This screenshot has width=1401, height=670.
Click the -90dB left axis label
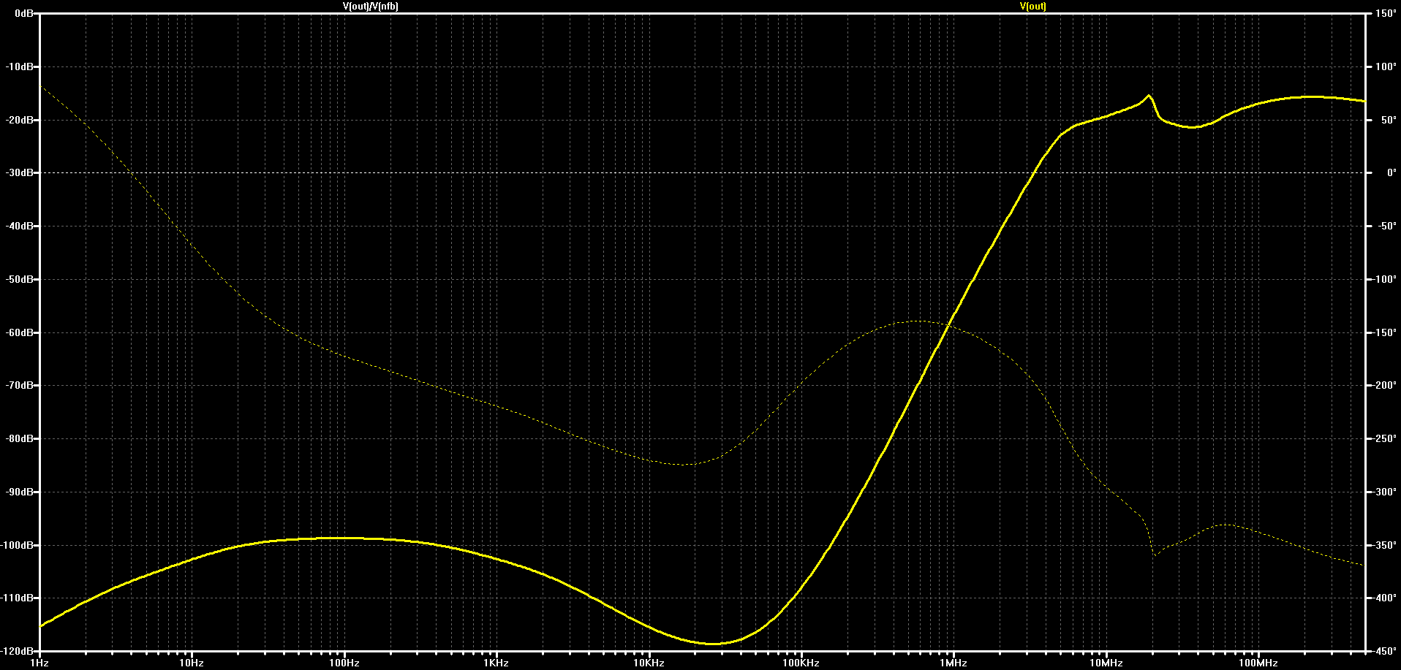(x=20, y=492)
